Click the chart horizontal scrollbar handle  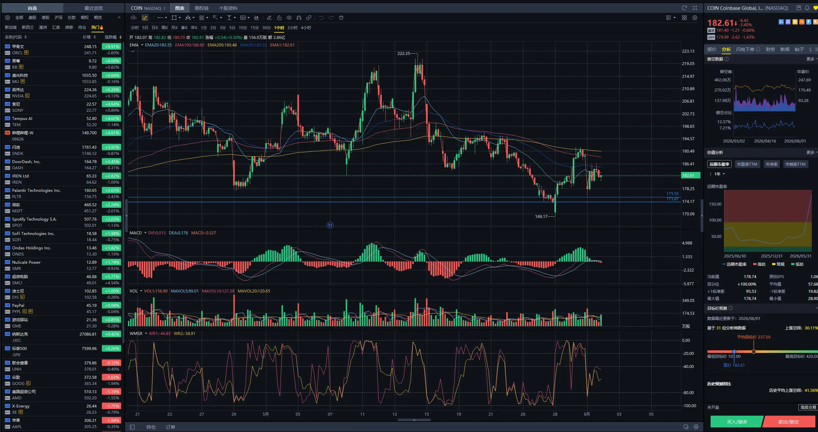[414, 420]
